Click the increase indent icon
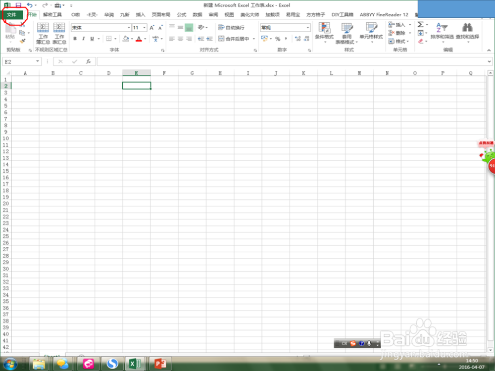This screenshot has width=495, height=371. tap(209, 39)
